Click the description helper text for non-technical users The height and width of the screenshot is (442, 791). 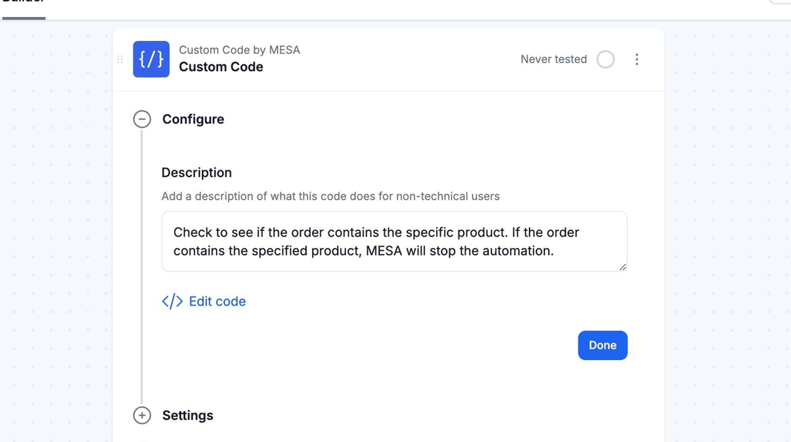(x=331, y=196)
